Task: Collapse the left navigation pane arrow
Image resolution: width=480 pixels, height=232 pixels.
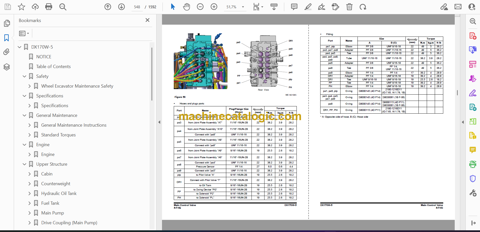Action: coord(159,122)
